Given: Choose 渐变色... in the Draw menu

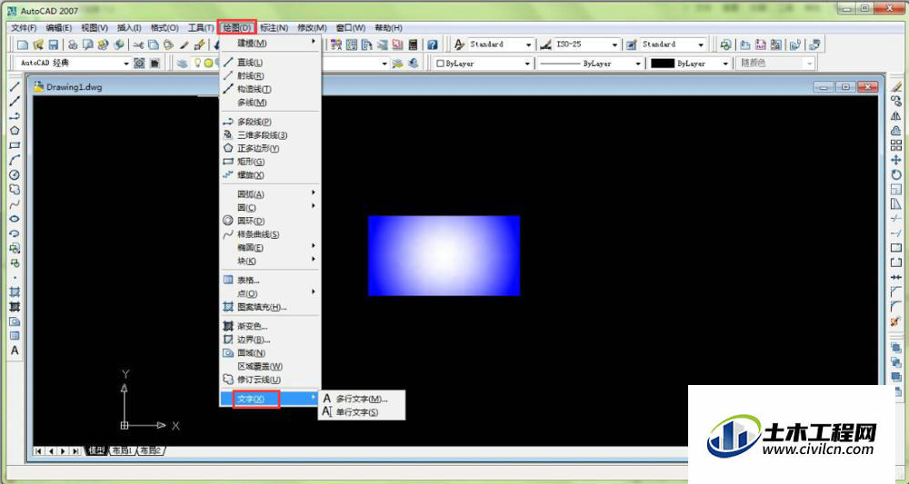Looking at the screenshot, I should [270, 327].
